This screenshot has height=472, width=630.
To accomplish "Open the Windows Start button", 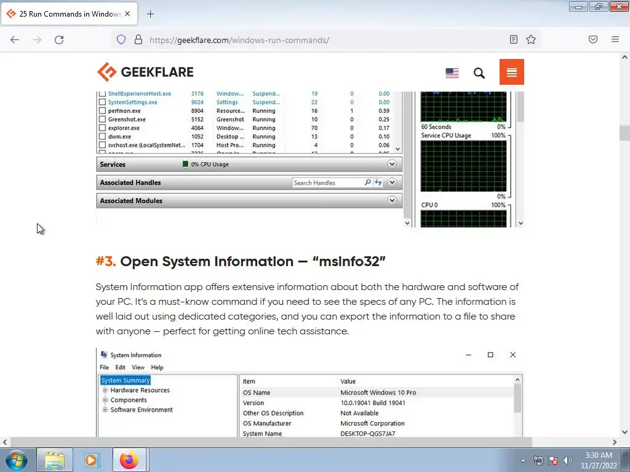I will click(x=16, y=460).
